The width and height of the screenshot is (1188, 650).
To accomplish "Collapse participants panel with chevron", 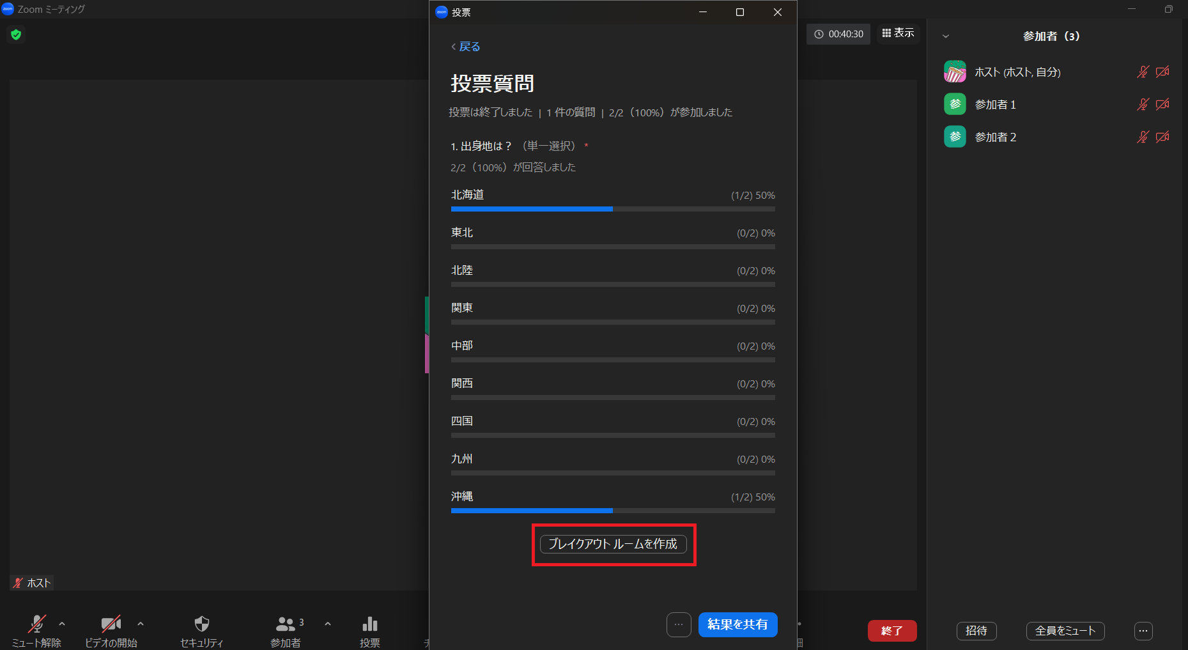I will click(x=946, y=36).
